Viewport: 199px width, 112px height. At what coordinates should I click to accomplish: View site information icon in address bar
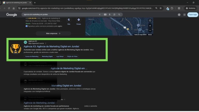click(x=19, y=8)
